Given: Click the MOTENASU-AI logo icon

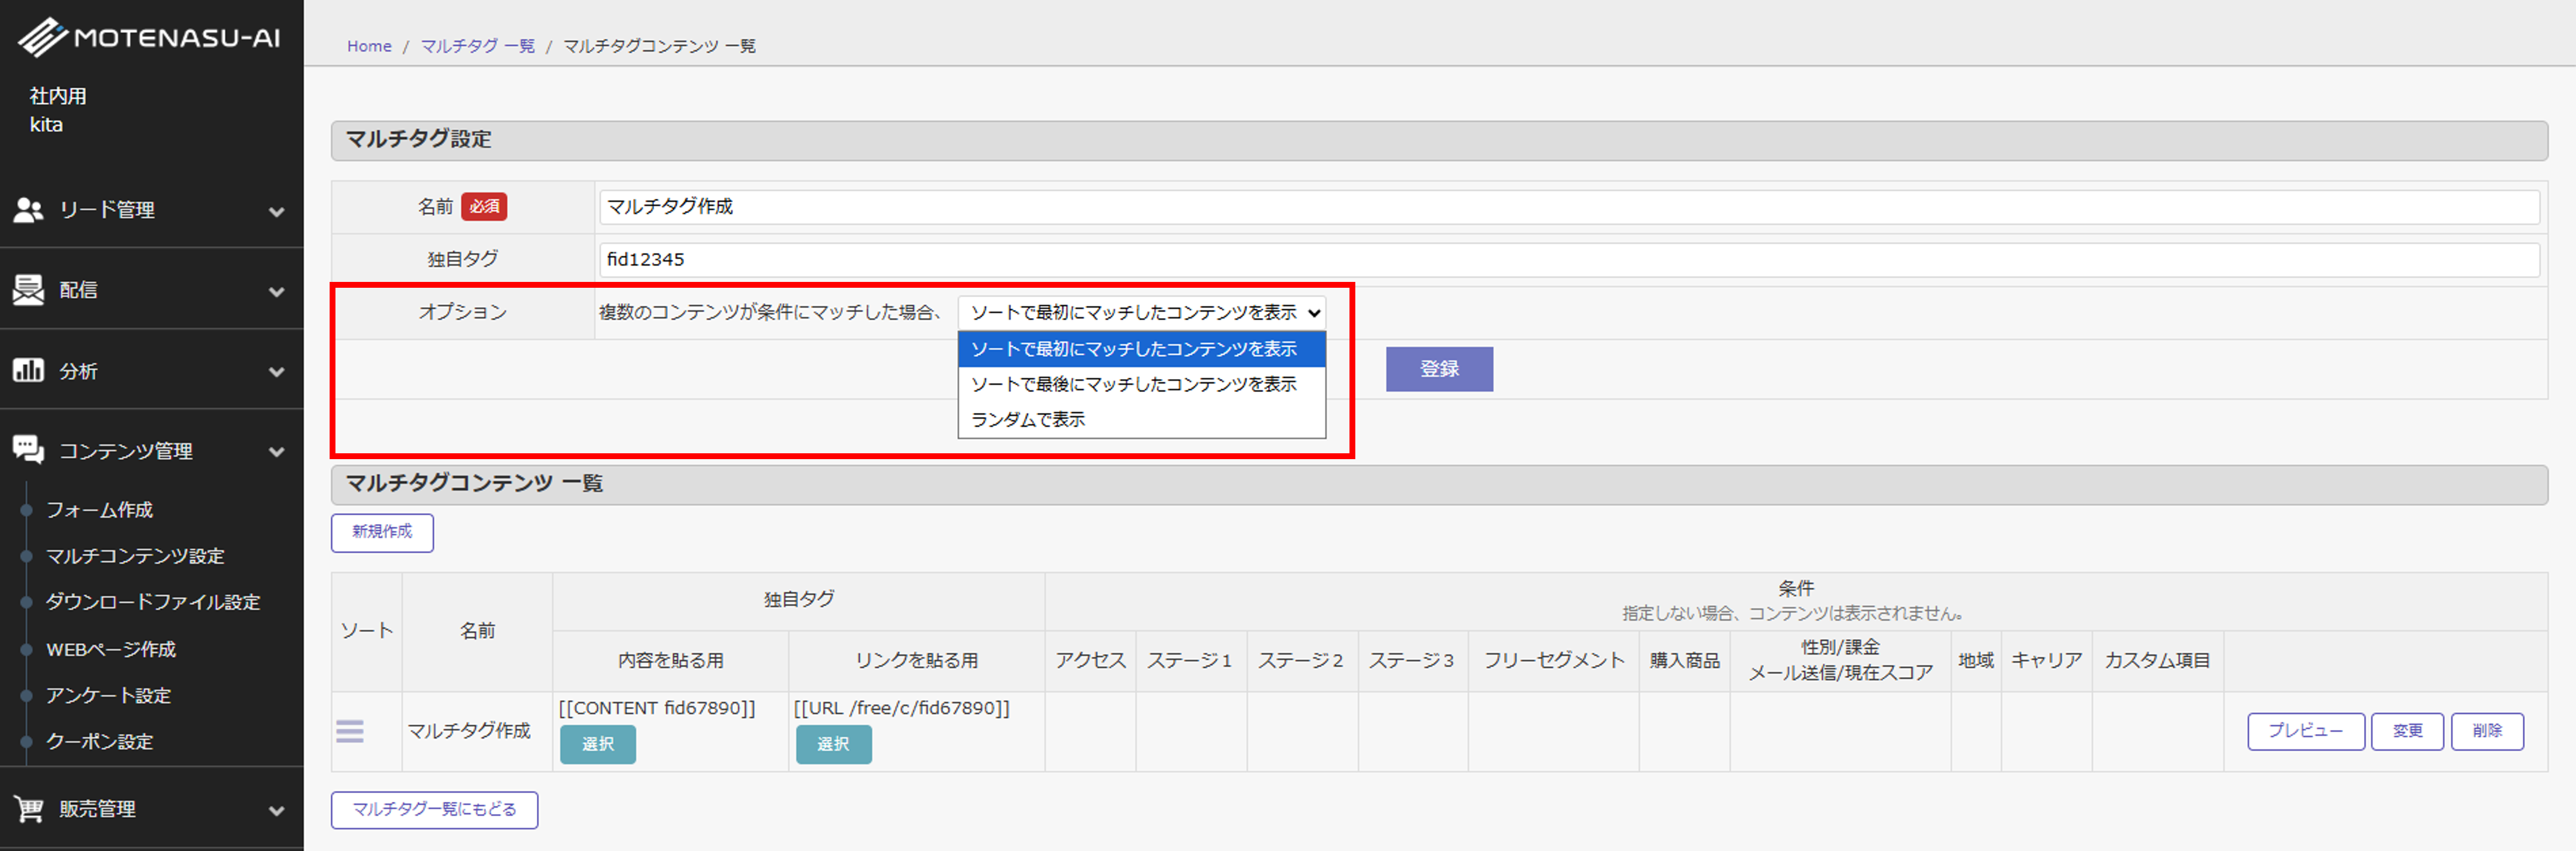Looking at the screenshot, I should coord(42,38).
